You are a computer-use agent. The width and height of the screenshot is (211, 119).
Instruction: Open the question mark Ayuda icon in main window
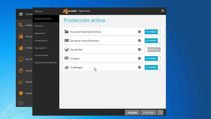click(21, 70)
